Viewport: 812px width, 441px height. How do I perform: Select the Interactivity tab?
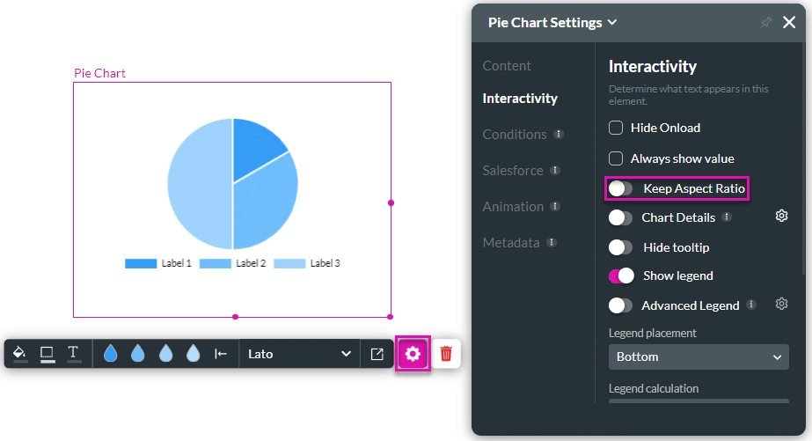coord(520,99)
